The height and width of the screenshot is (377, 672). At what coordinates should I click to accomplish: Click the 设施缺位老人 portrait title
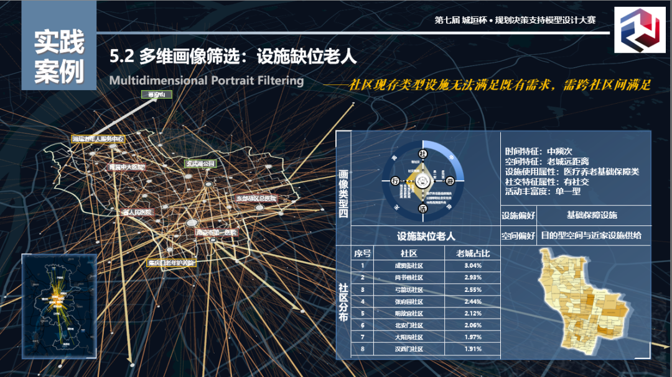click(x=426, y=236)
